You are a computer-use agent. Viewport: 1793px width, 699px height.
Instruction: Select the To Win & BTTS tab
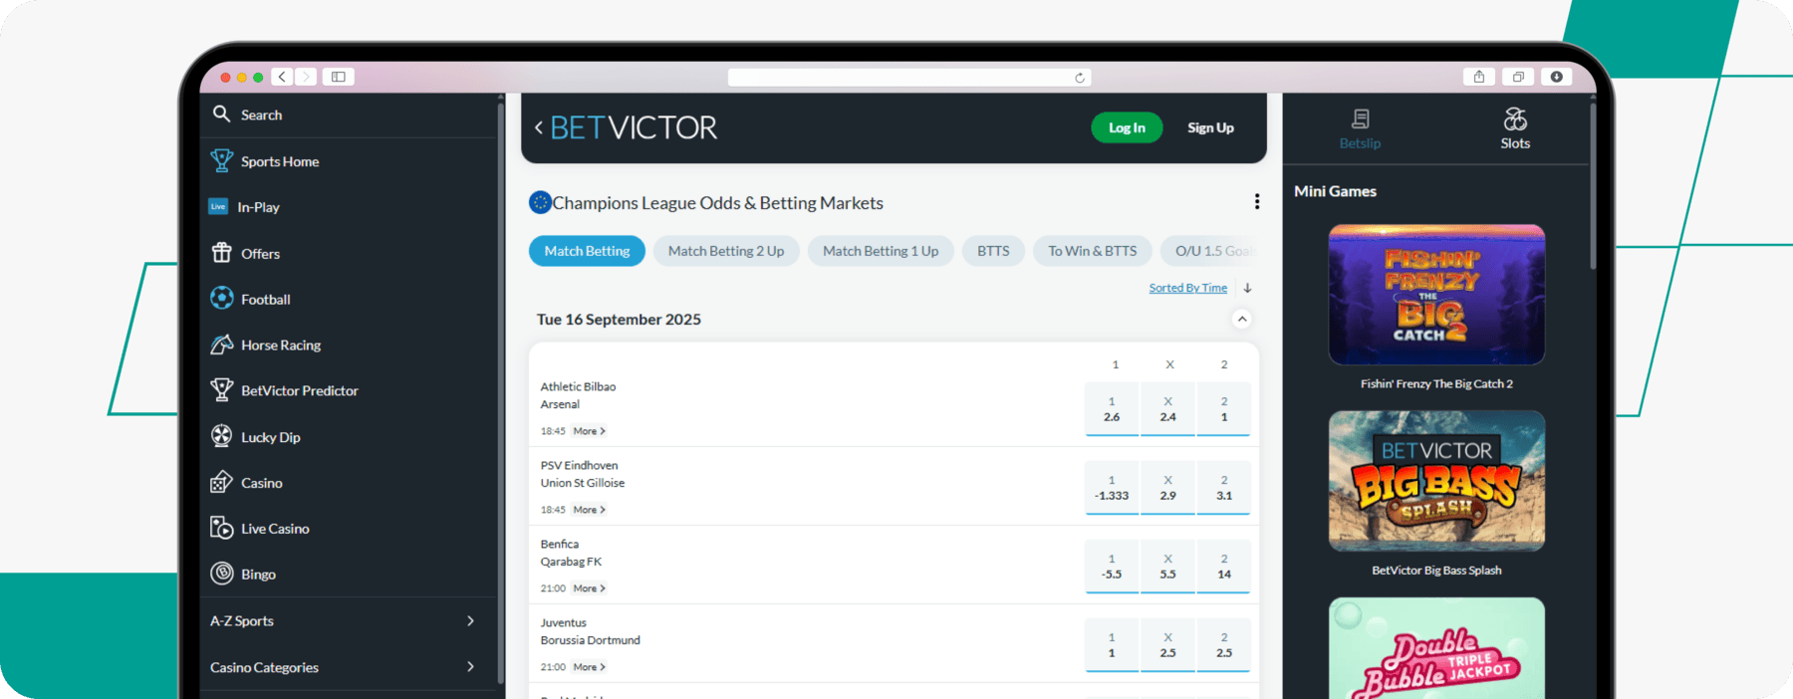[x=1093, y=251]
